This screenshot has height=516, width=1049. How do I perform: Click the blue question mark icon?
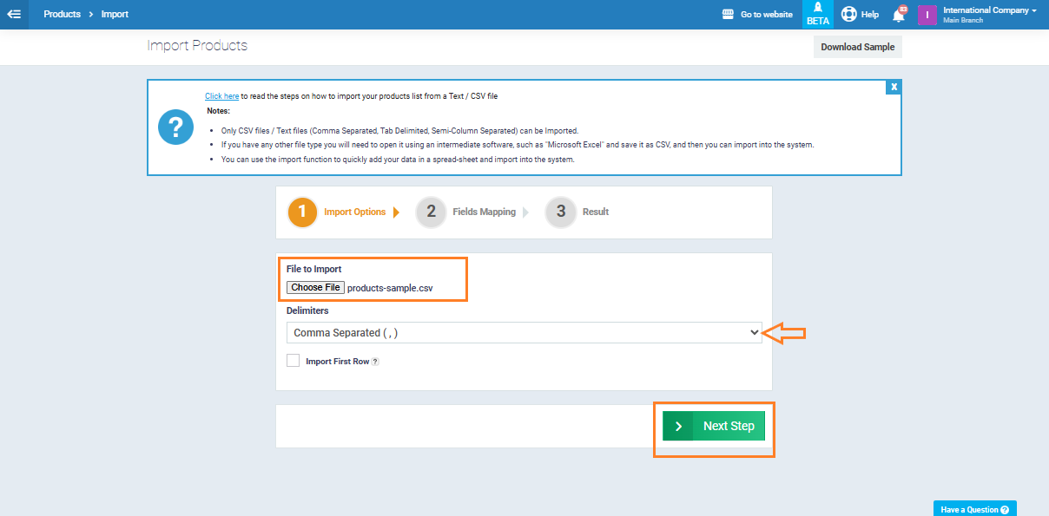pyautogui.click(x=175, y=128)
